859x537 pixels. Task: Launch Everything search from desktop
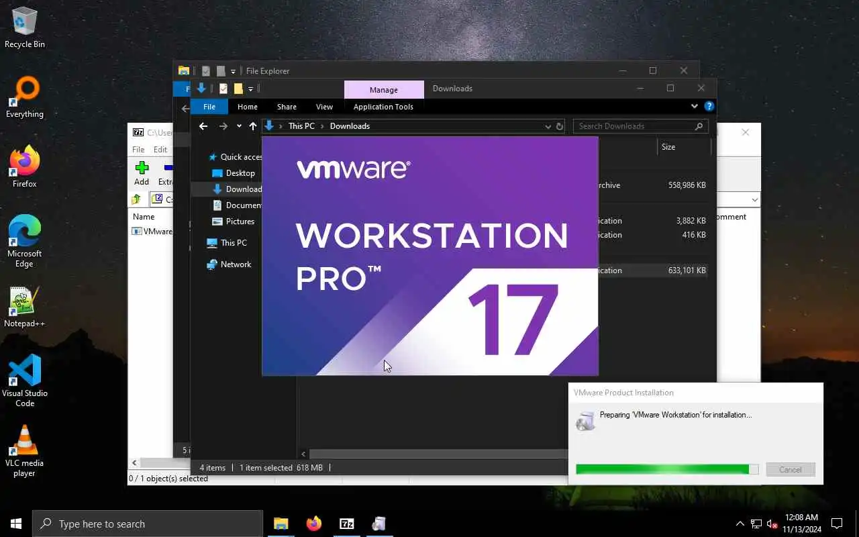(25, 97)
